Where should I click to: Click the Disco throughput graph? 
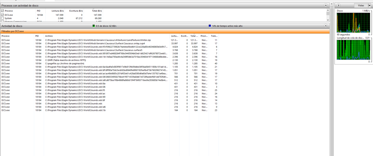[x=353, y=23]
